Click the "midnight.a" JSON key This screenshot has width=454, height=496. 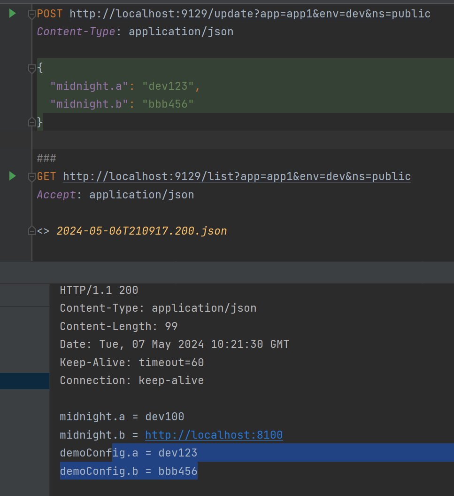89,86
